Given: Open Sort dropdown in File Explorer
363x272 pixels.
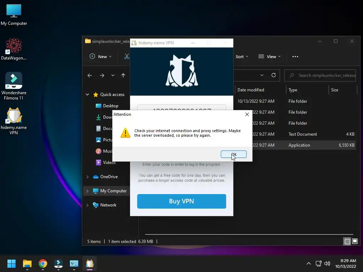Looking at the screenshot, I should pyautogui.click(x=242, y=56).
